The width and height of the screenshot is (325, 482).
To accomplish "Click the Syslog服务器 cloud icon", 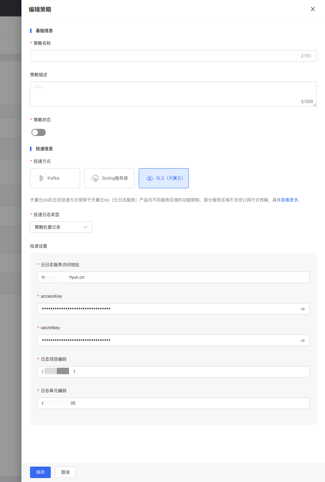I will click(x=95, y=178).
